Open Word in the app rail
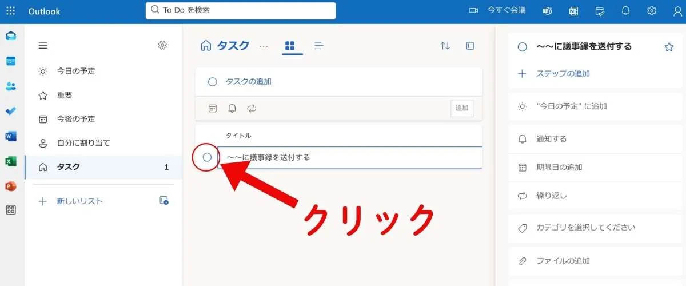Image resolution: width=686 pixels, height=286 pixels. pos(11,136)
